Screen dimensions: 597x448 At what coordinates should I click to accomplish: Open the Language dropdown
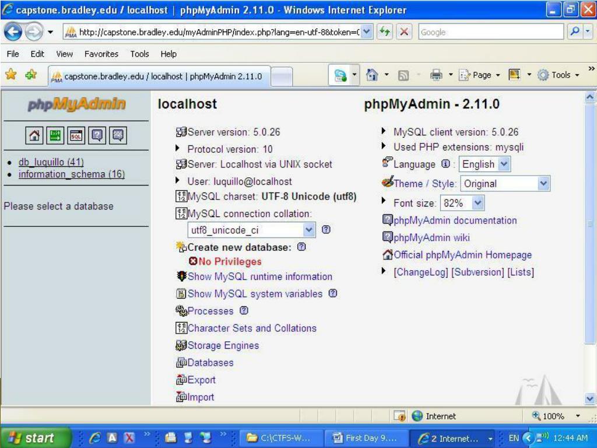(x=484, y=164)
